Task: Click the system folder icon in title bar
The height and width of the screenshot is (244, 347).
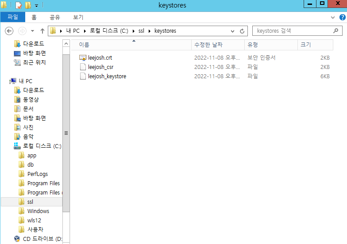Action: tap(4, 5)
